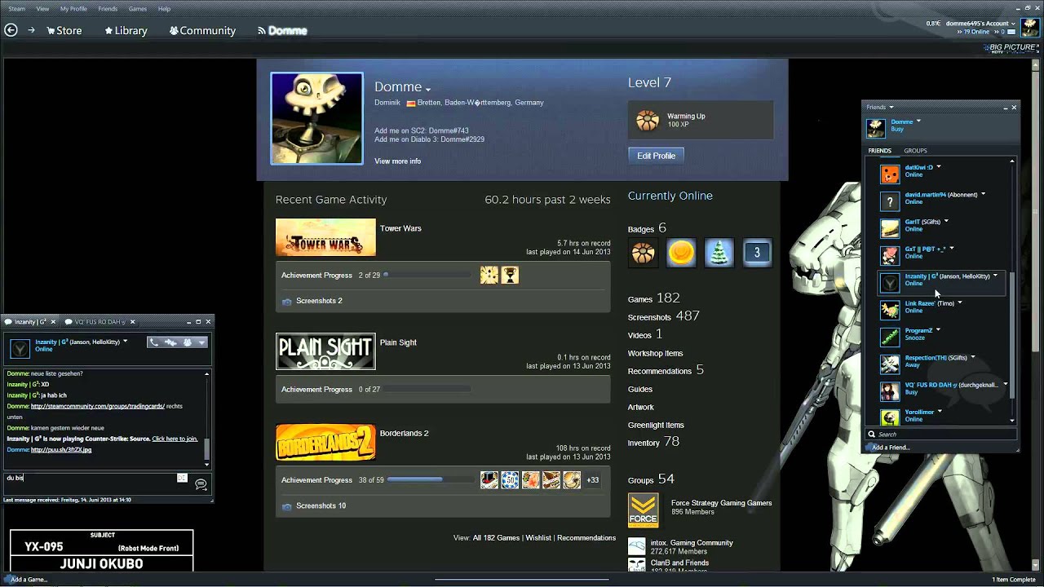Click the friends Search field
Image resolution: width=1044 pixels, height=587 pixels.
(941, 435)
